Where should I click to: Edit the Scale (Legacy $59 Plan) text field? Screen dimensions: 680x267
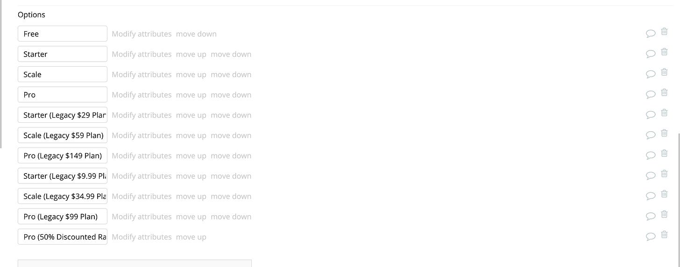(x=63, y=135)
